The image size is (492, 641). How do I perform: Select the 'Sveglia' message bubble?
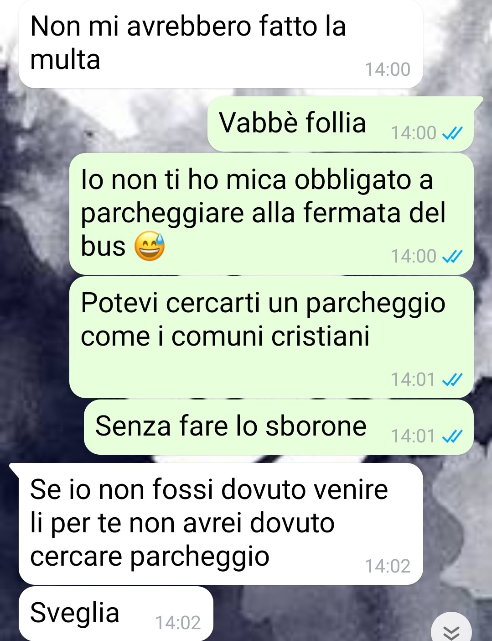click(116, 613)
